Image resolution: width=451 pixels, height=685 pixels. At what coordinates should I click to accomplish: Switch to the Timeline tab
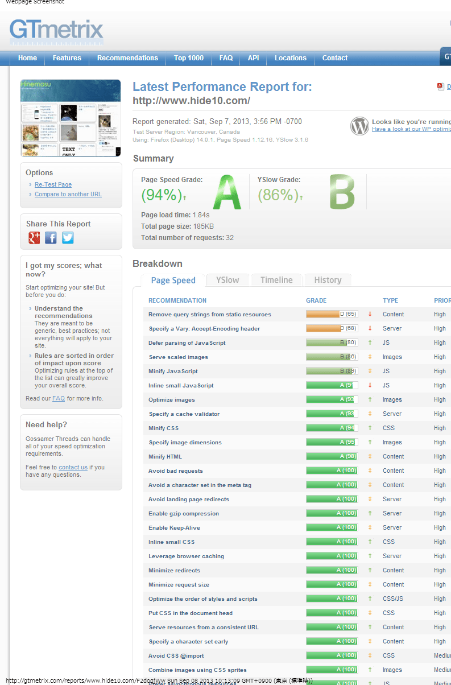(276, 280)
